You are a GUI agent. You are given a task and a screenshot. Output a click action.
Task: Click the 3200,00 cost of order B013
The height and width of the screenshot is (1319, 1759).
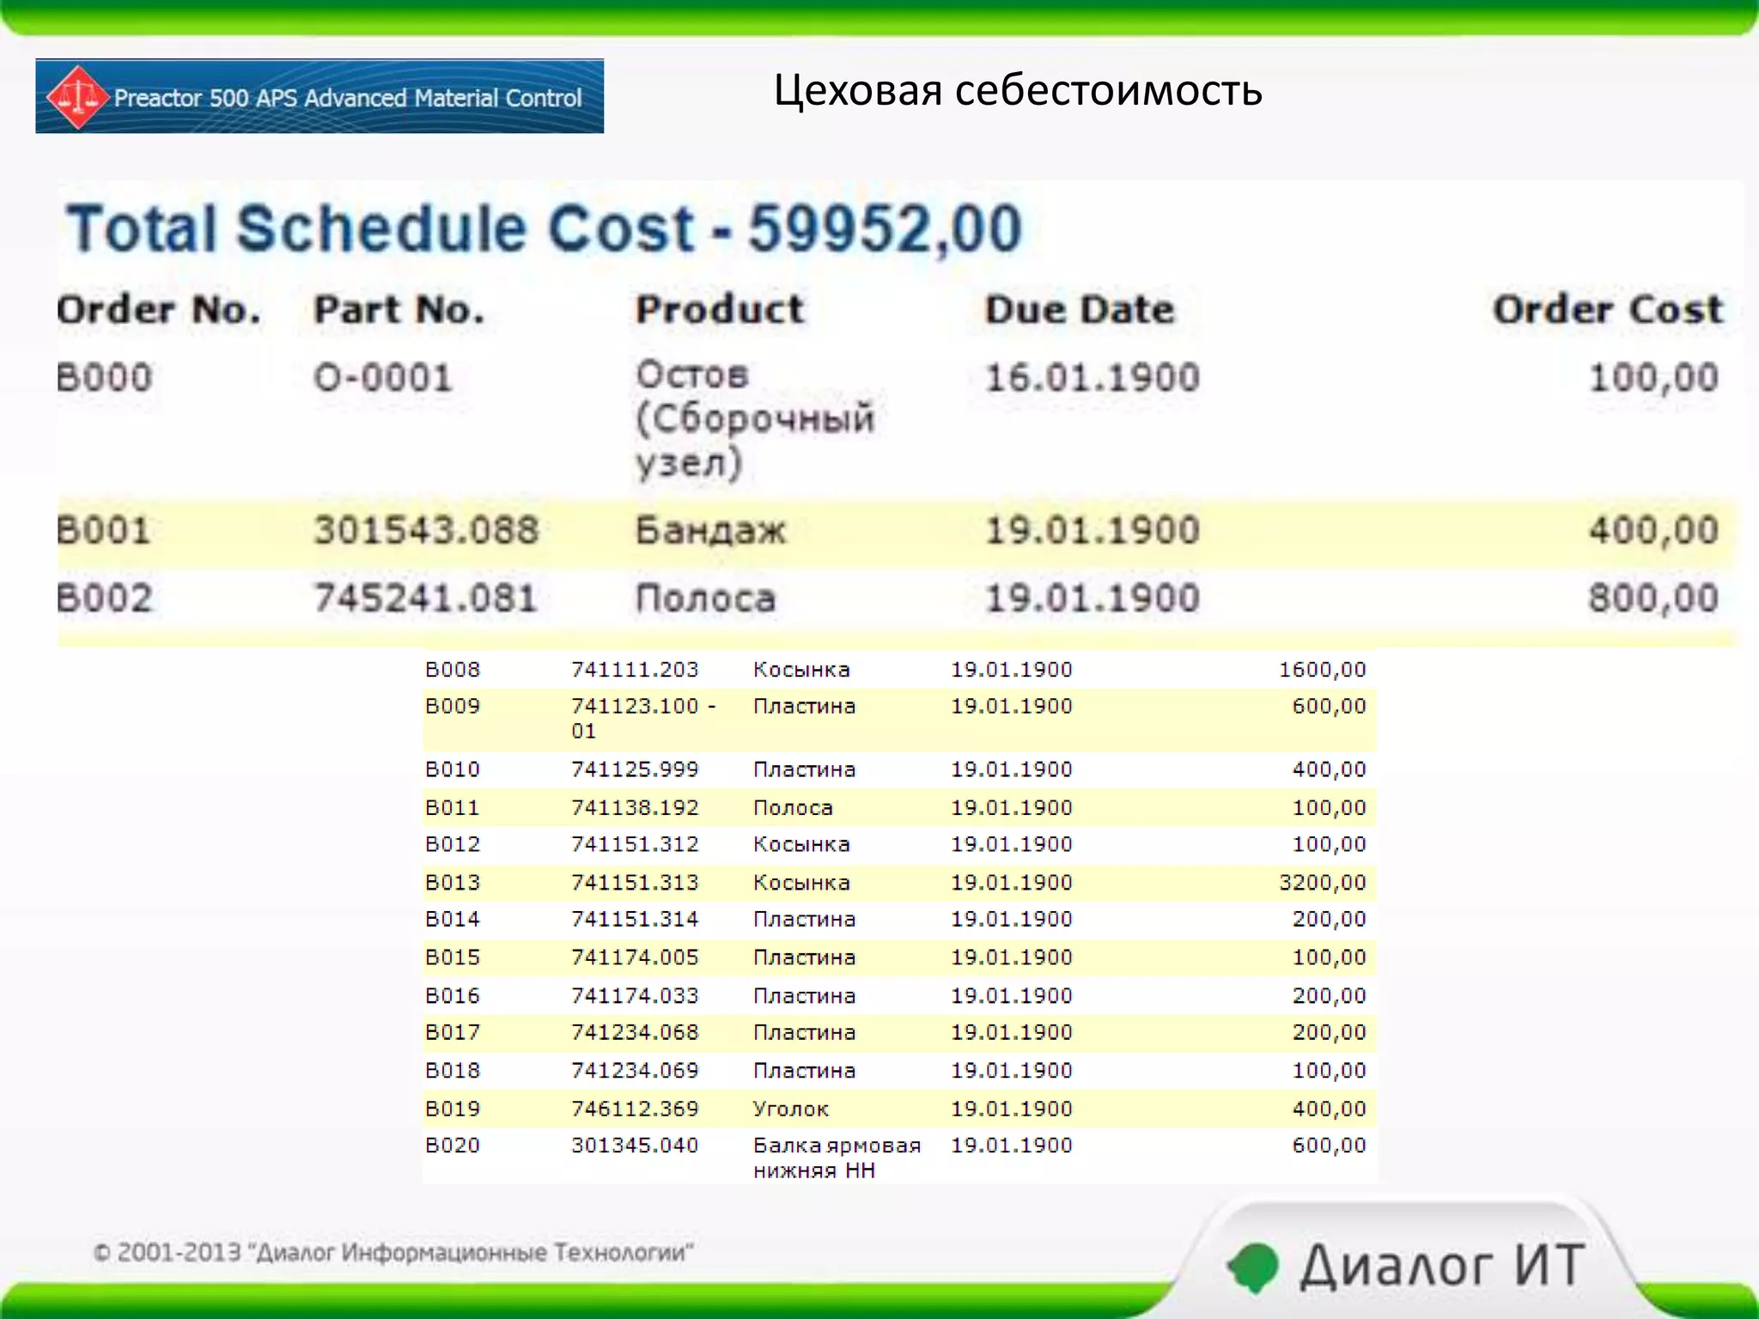tap(1322, 883)
